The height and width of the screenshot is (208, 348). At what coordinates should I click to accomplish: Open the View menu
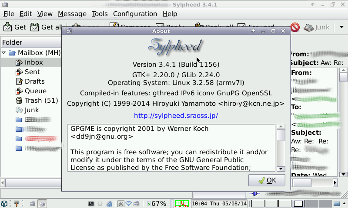(45, 14)
